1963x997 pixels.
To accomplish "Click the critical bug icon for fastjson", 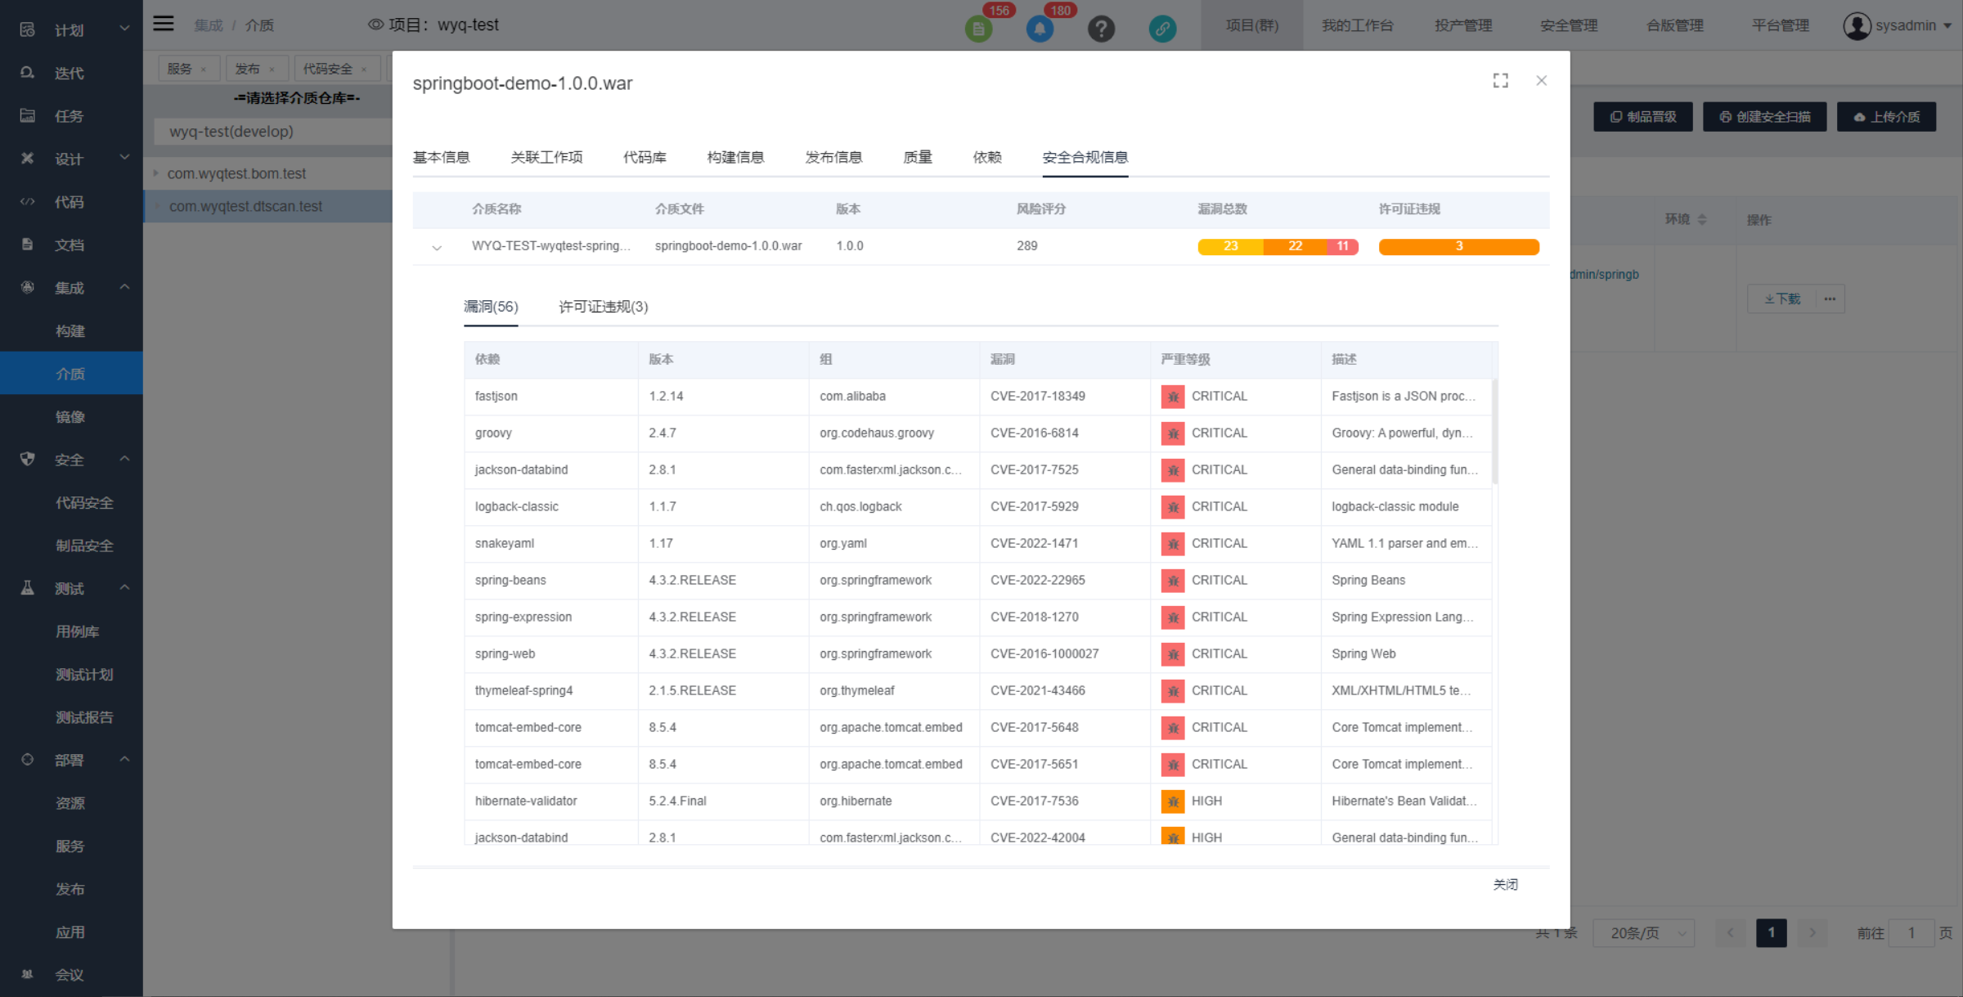I will click(1173, 397).
